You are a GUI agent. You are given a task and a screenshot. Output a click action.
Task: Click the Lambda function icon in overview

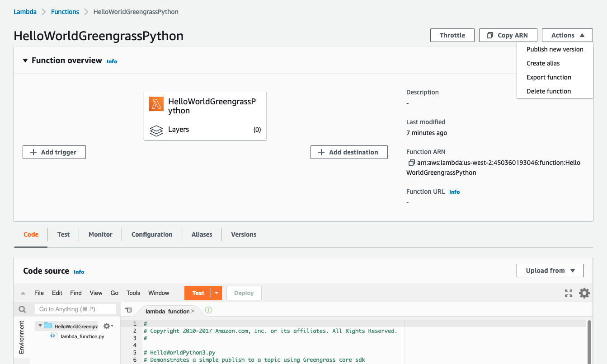(x=156, y=104)
